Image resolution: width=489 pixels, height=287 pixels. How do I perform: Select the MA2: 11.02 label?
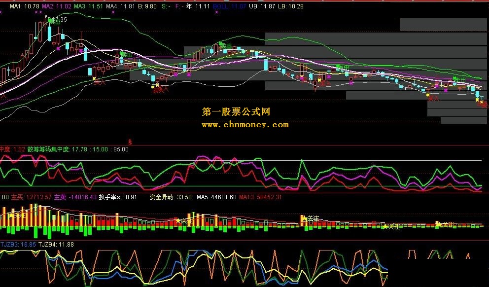pyautogui.click(x=57, y=6)
